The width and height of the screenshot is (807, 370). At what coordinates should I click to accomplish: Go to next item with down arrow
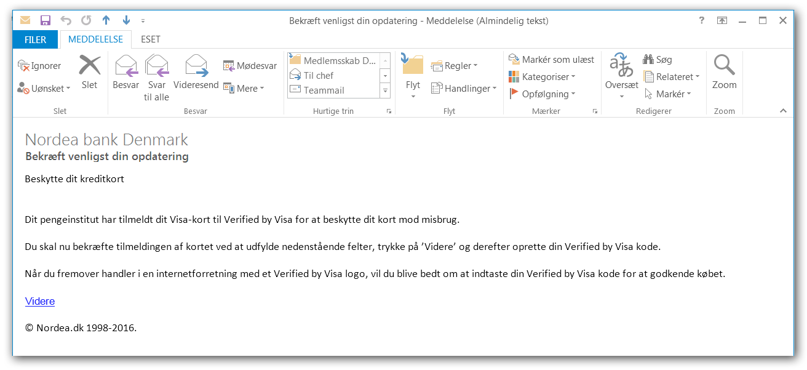(x=126, y=20)
